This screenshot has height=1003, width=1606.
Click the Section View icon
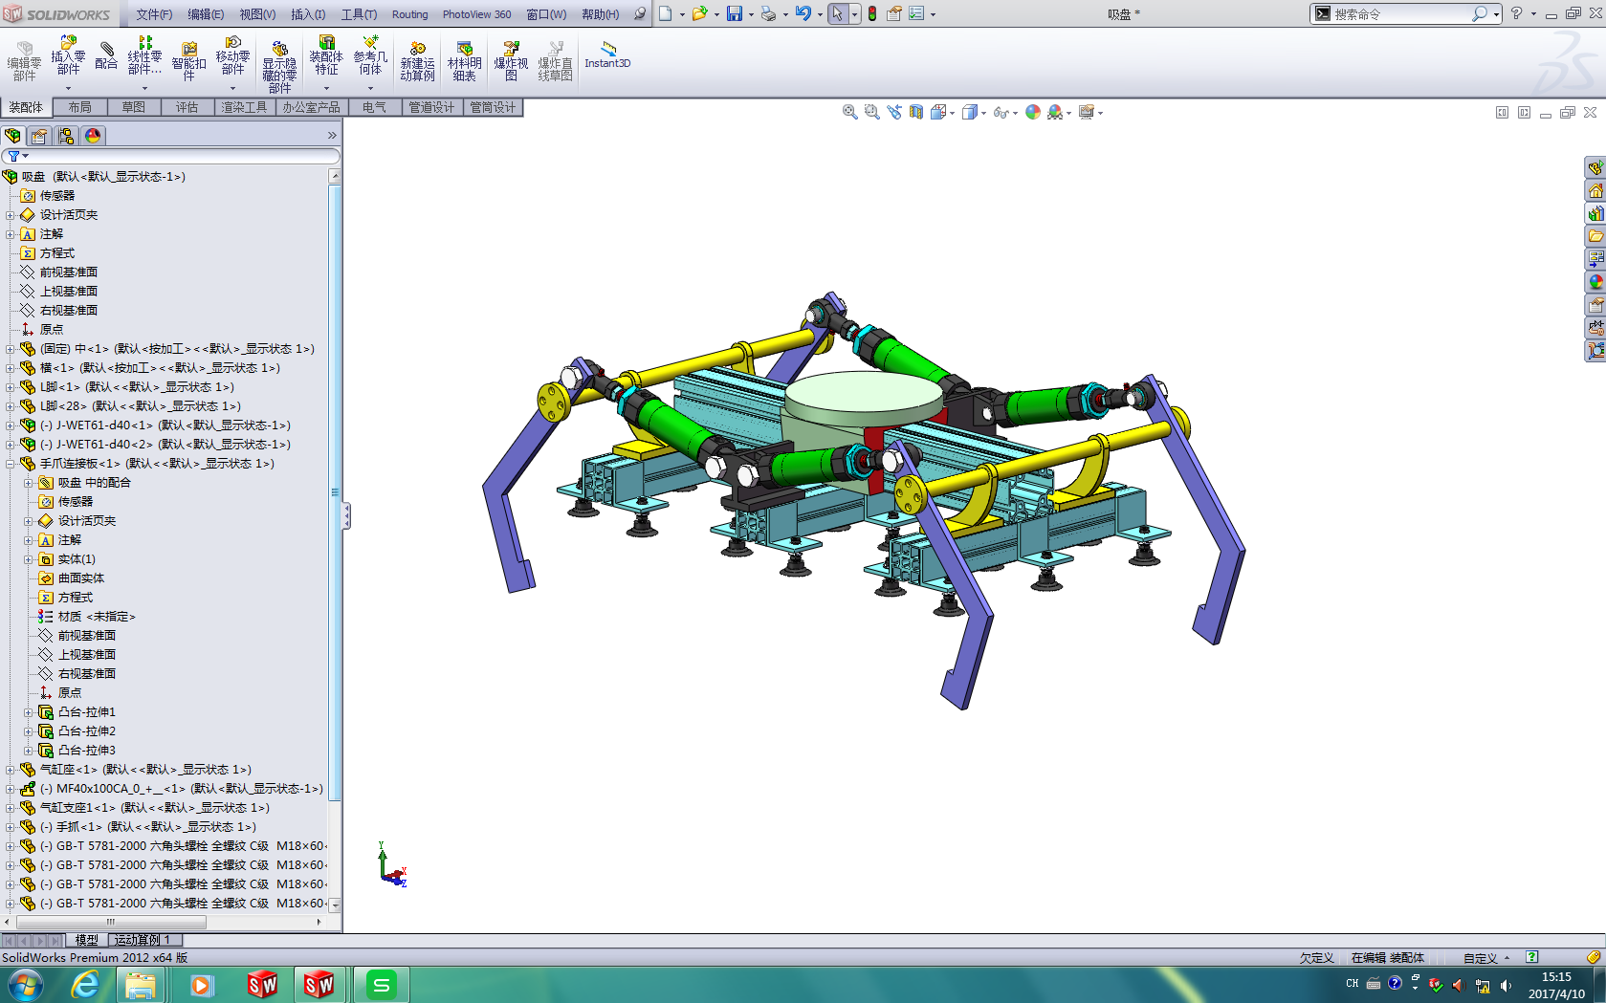916,112
